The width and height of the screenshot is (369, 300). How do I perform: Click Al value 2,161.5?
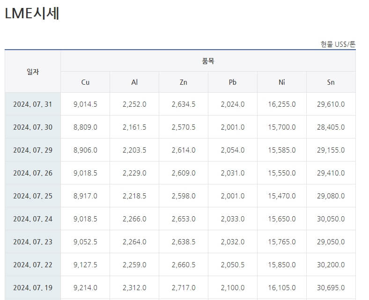[x=134, y=127]
